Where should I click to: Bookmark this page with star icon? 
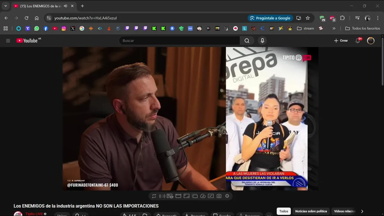tap(308, 18)
